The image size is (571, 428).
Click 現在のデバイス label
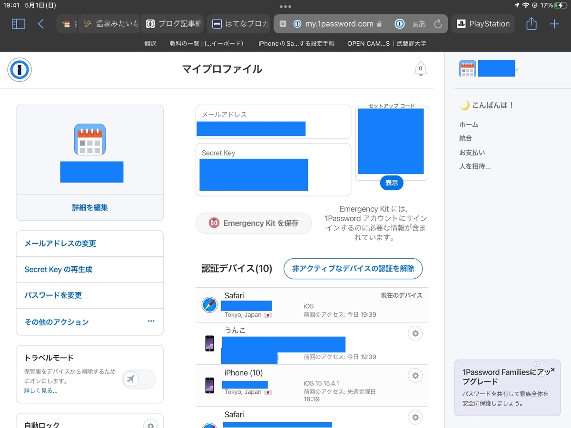(x=402, y=295)
